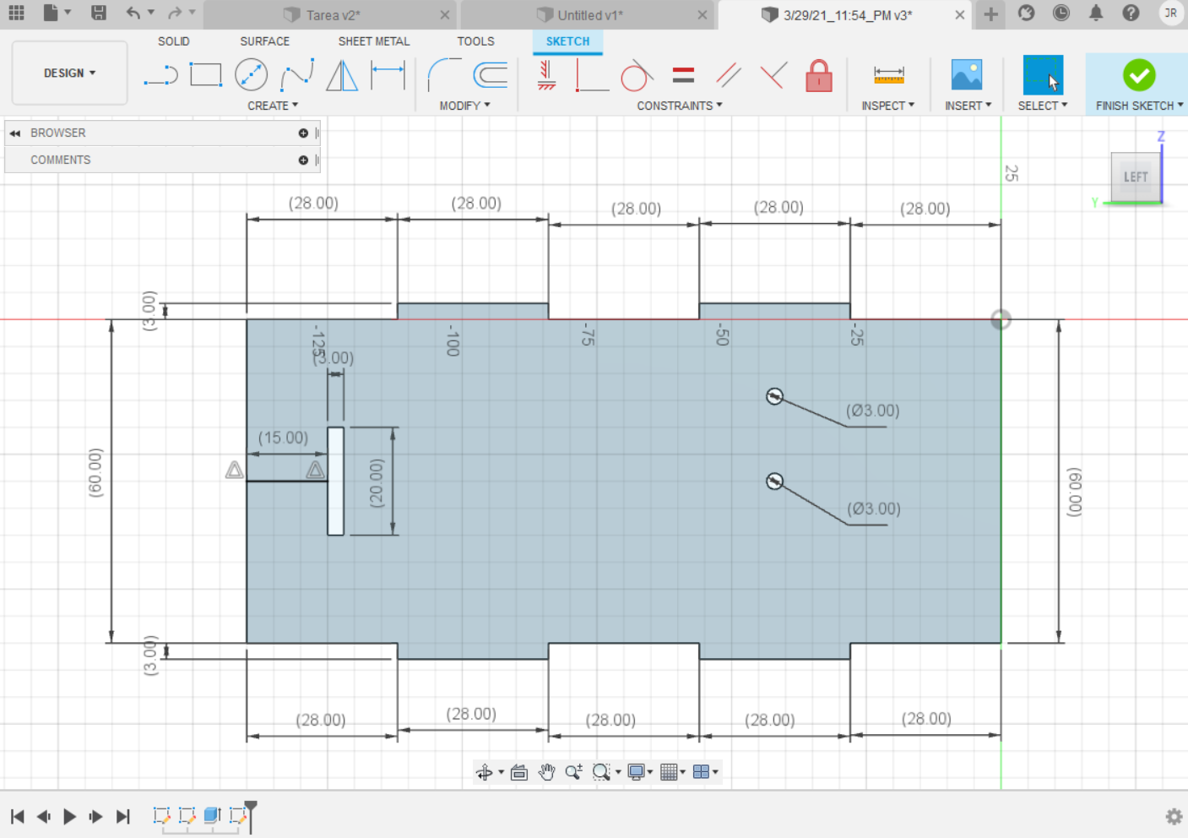Open the DESIGN workspace dropdown
Screen dimensions: 1188x838
[70, 73]
